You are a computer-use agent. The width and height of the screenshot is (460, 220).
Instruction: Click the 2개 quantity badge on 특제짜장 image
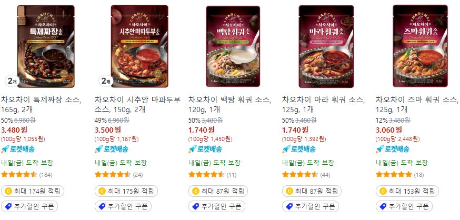(x=12, y=81)
